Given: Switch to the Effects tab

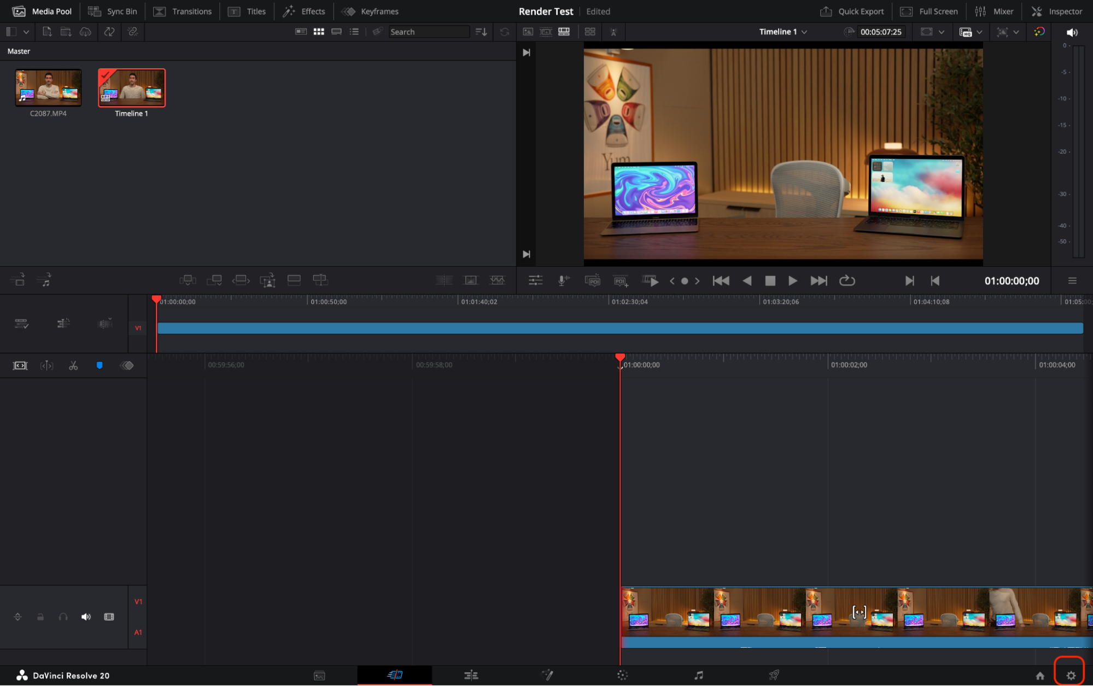Looking at the screenshot, I should pyautogui.click(x=304, y=11).
